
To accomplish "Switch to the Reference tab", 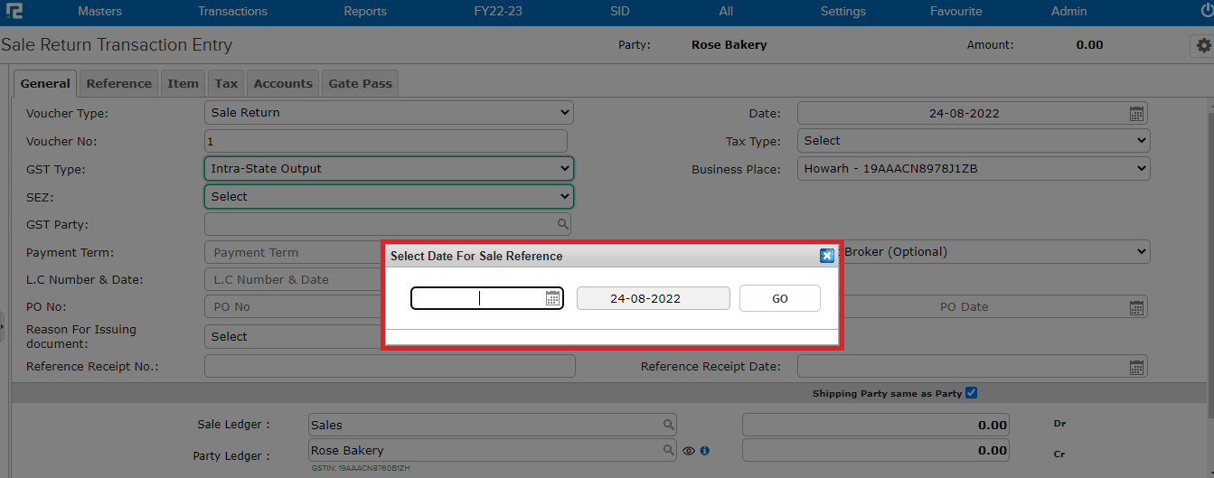I will 118,83.
